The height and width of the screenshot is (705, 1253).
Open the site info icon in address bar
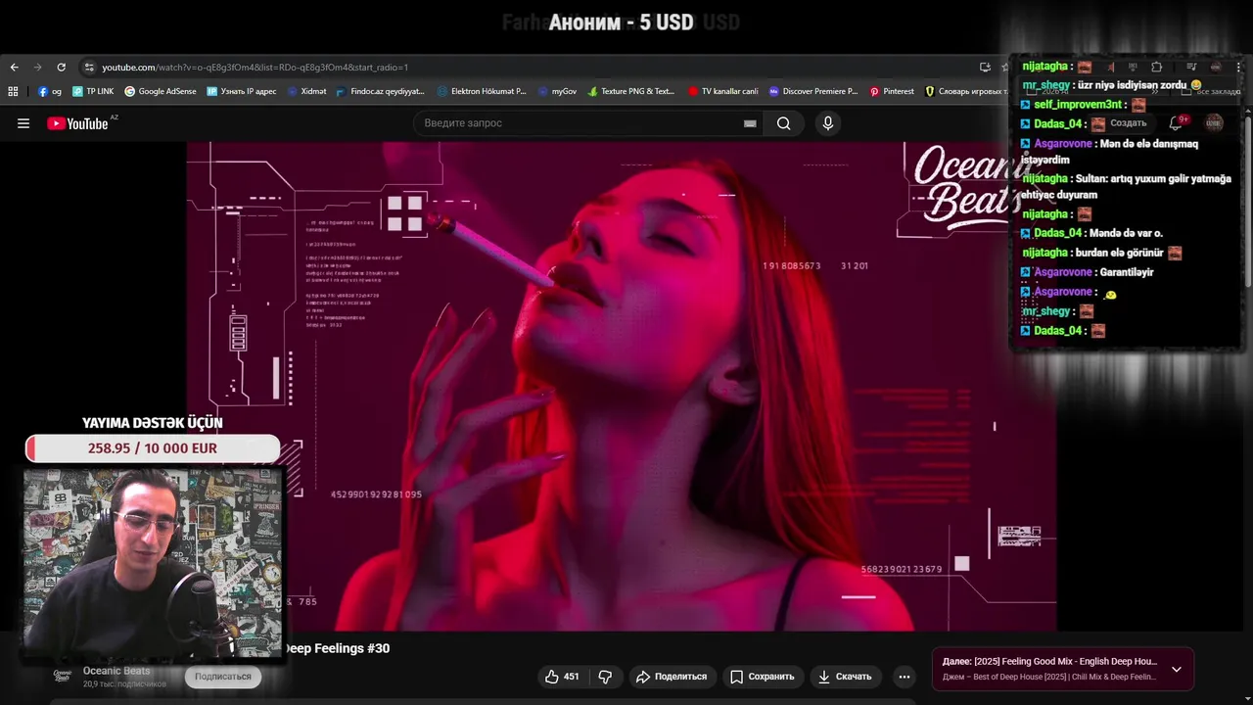click(89, 68)
